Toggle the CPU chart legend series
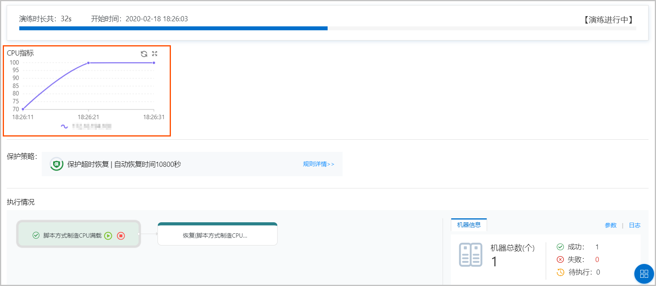Image resolution: width=656 pixels, height=286 pixels. [x=87, y=126]
